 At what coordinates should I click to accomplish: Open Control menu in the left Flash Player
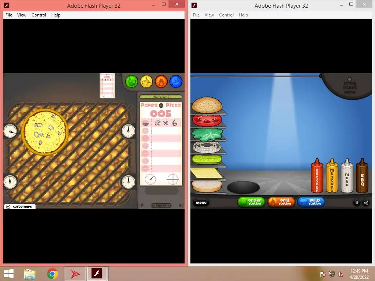click(39, 15)
